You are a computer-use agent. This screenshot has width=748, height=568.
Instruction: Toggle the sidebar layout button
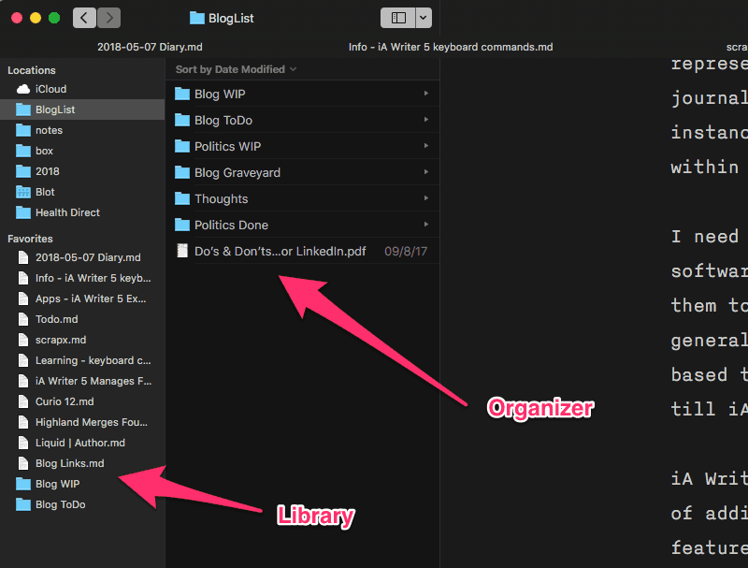click(398, 18)
